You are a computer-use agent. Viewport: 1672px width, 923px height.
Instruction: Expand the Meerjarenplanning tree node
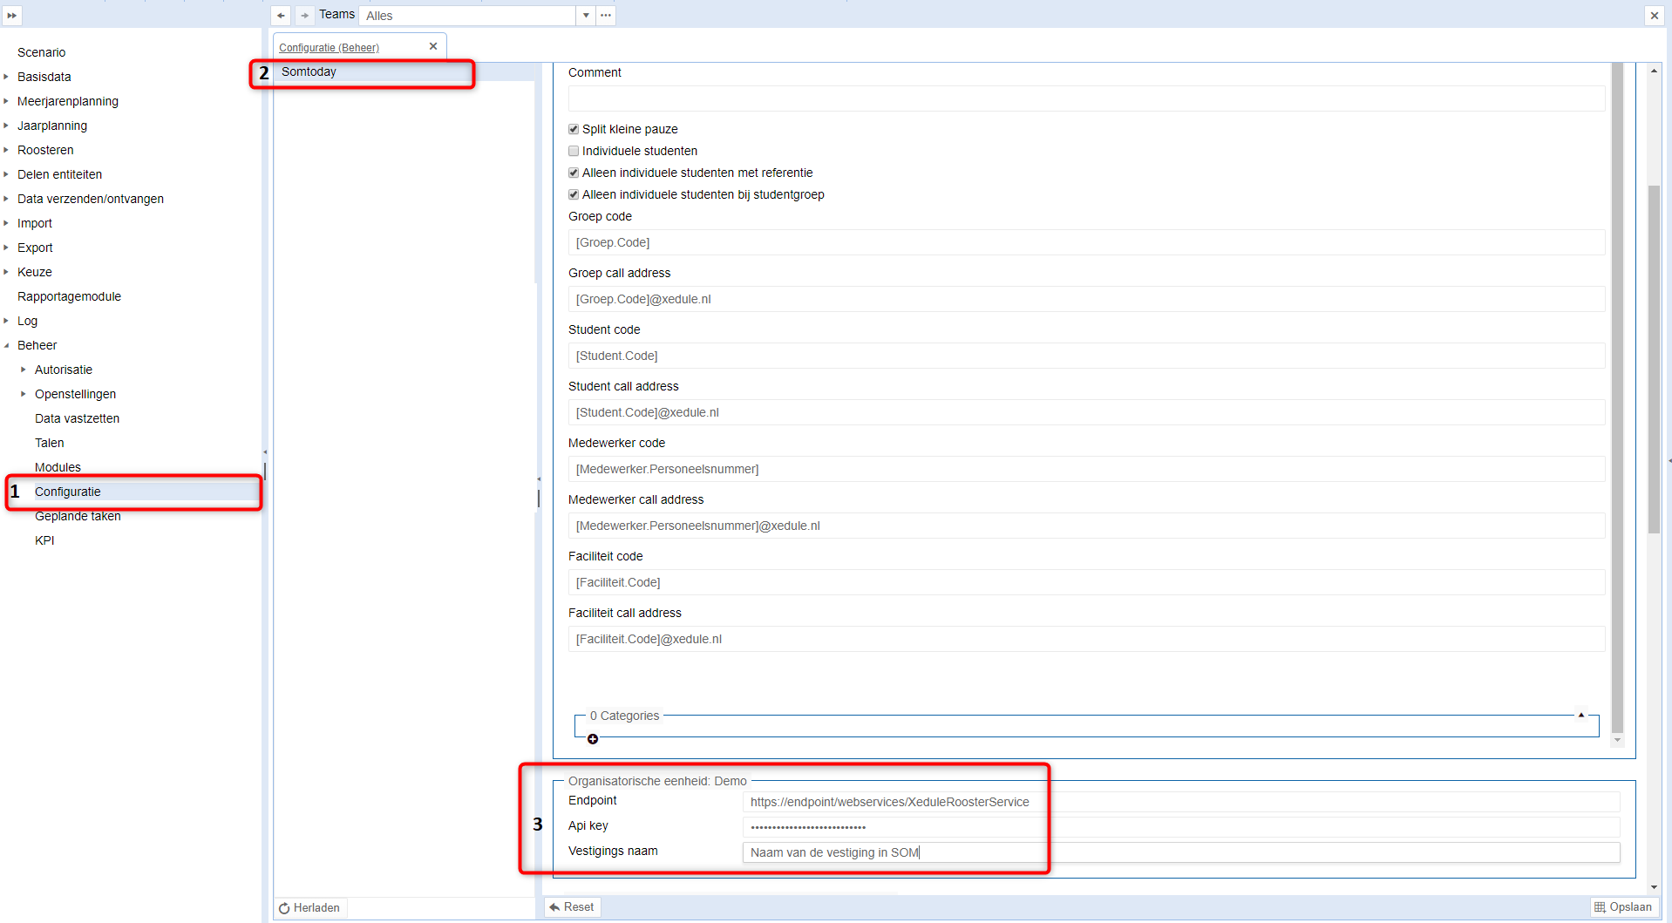pyautogui.click(x=6, y=101)
